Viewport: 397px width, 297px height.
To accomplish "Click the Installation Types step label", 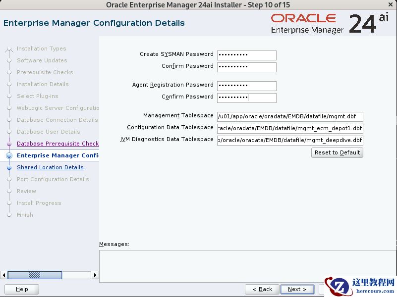I will click(41, 49).
